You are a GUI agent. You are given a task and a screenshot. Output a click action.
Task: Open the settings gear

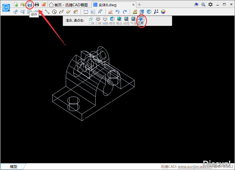click(210, 4)
